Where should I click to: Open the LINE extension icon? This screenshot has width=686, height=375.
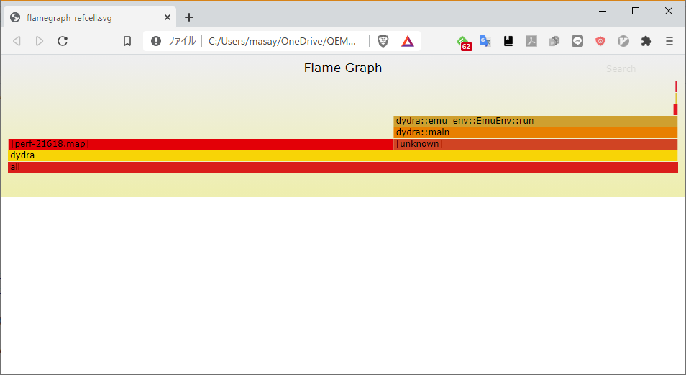coord(577,41)
